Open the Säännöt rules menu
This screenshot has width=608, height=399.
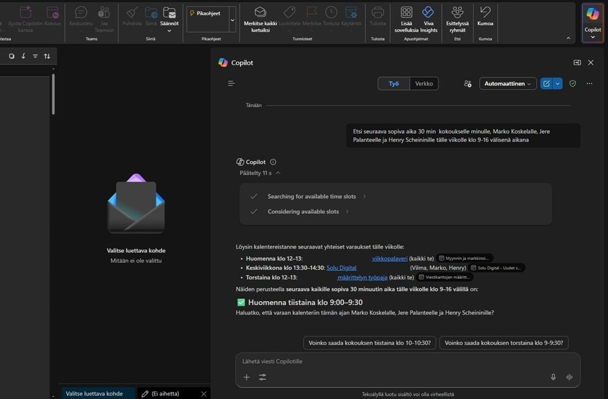[x=170, y=18]
